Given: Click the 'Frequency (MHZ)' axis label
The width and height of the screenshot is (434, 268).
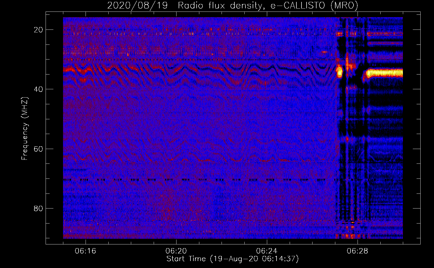Looking at the screenshot, I should 25,129.
